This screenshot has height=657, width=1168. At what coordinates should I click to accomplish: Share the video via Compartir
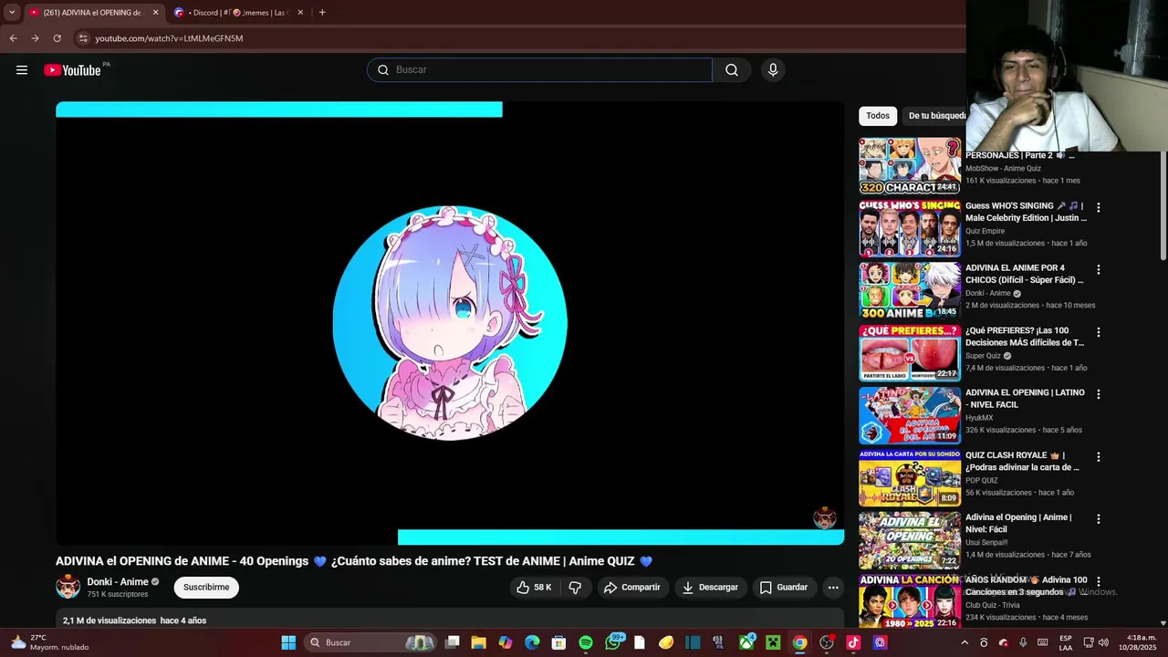coord(631,588)
